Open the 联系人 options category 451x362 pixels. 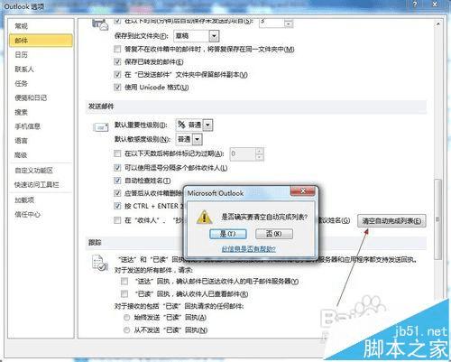click(x=24, y=70)
